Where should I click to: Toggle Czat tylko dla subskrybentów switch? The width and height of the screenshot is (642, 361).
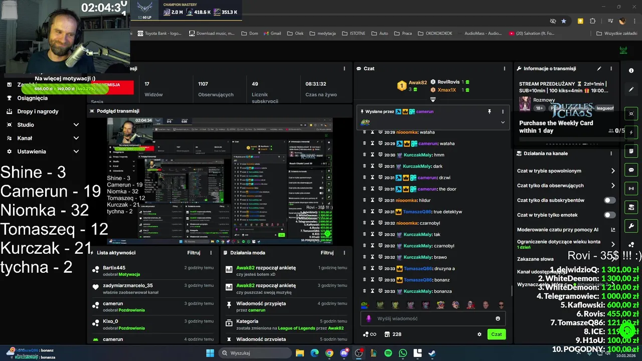coord(609,200)
